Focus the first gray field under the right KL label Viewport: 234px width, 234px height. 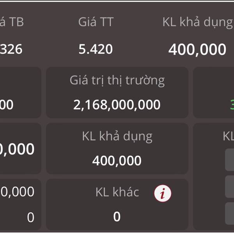pos(230,160)
